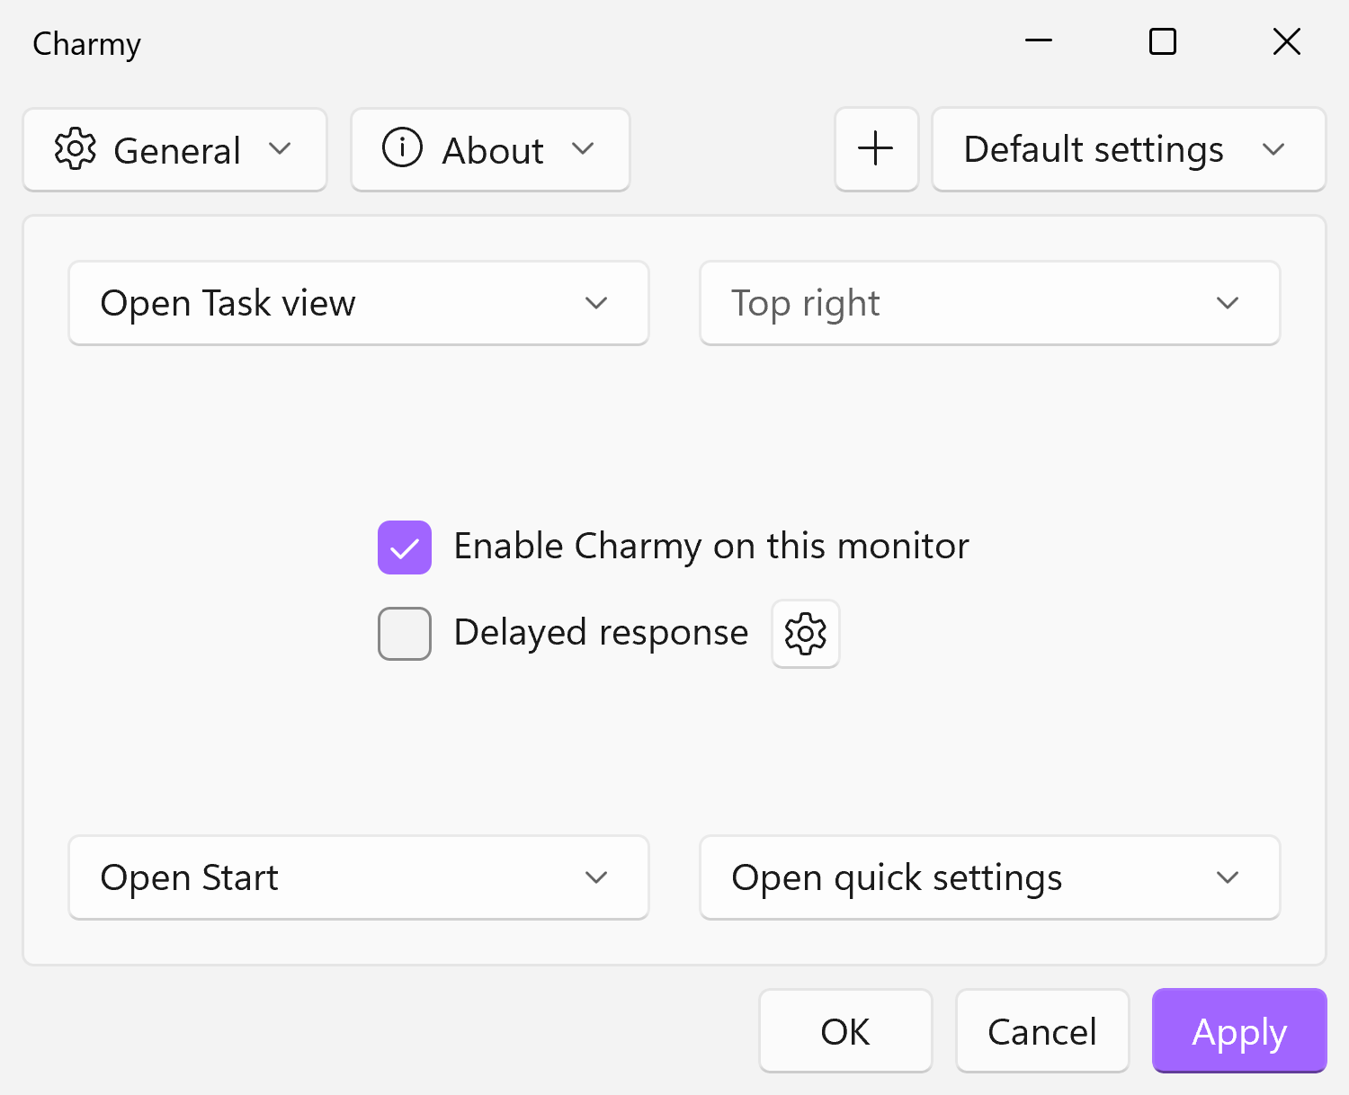Click the chevron beside General
This screenshot has height=1095, width=1349.
tap(281, 149)
